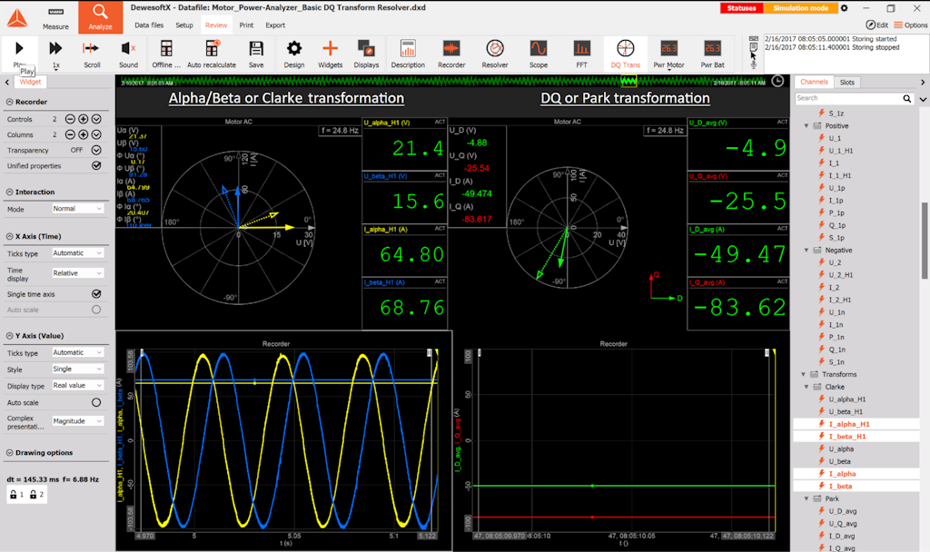This screenshot has width=930, height=552.
Task: Switch to Resolver display
Action: pos(495,54)
